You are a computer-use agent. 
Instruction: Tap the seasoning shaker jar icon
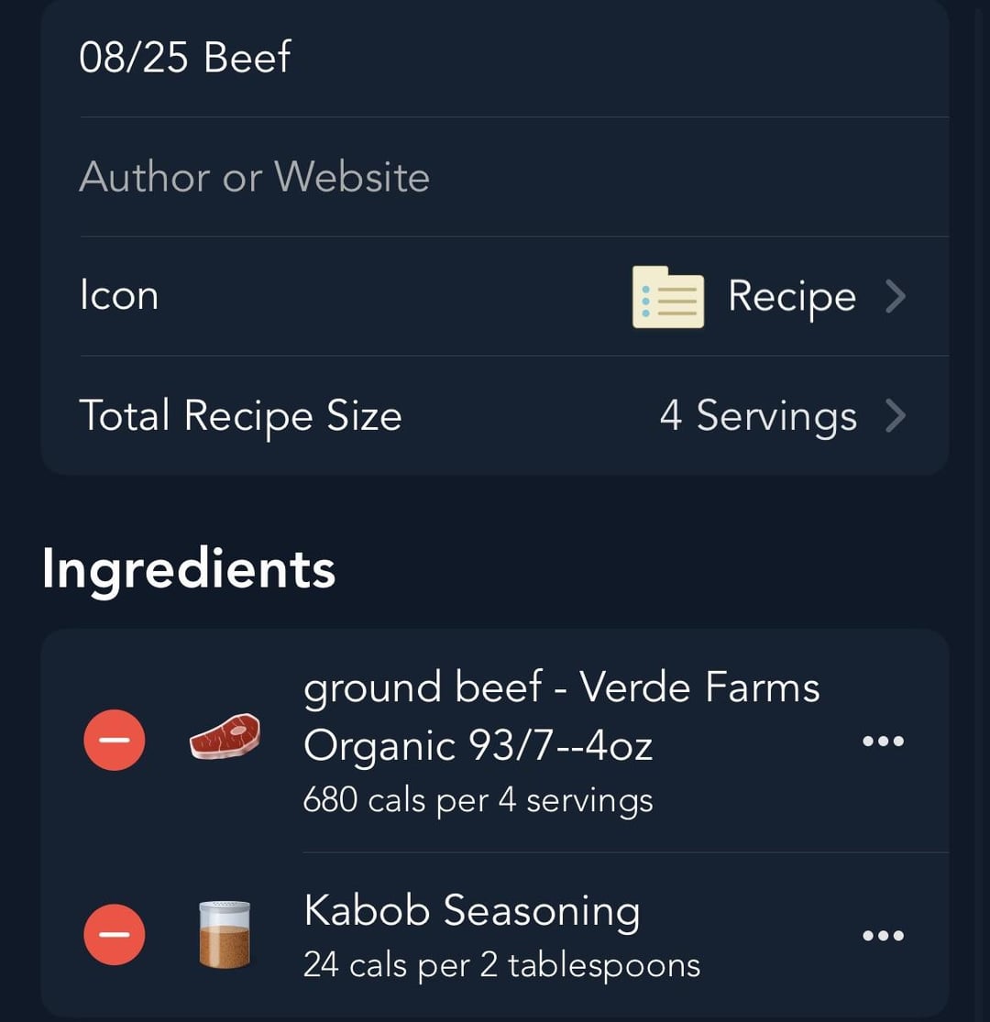[x=225, y=934]
